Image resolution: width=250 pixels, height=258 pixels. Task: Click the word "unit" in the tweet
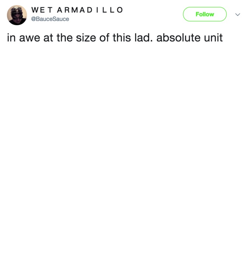[x=213, y=38]
